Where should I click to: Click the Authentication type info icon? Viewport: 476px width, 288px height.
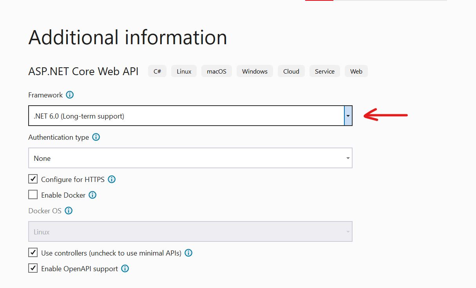tap(96, 137)
